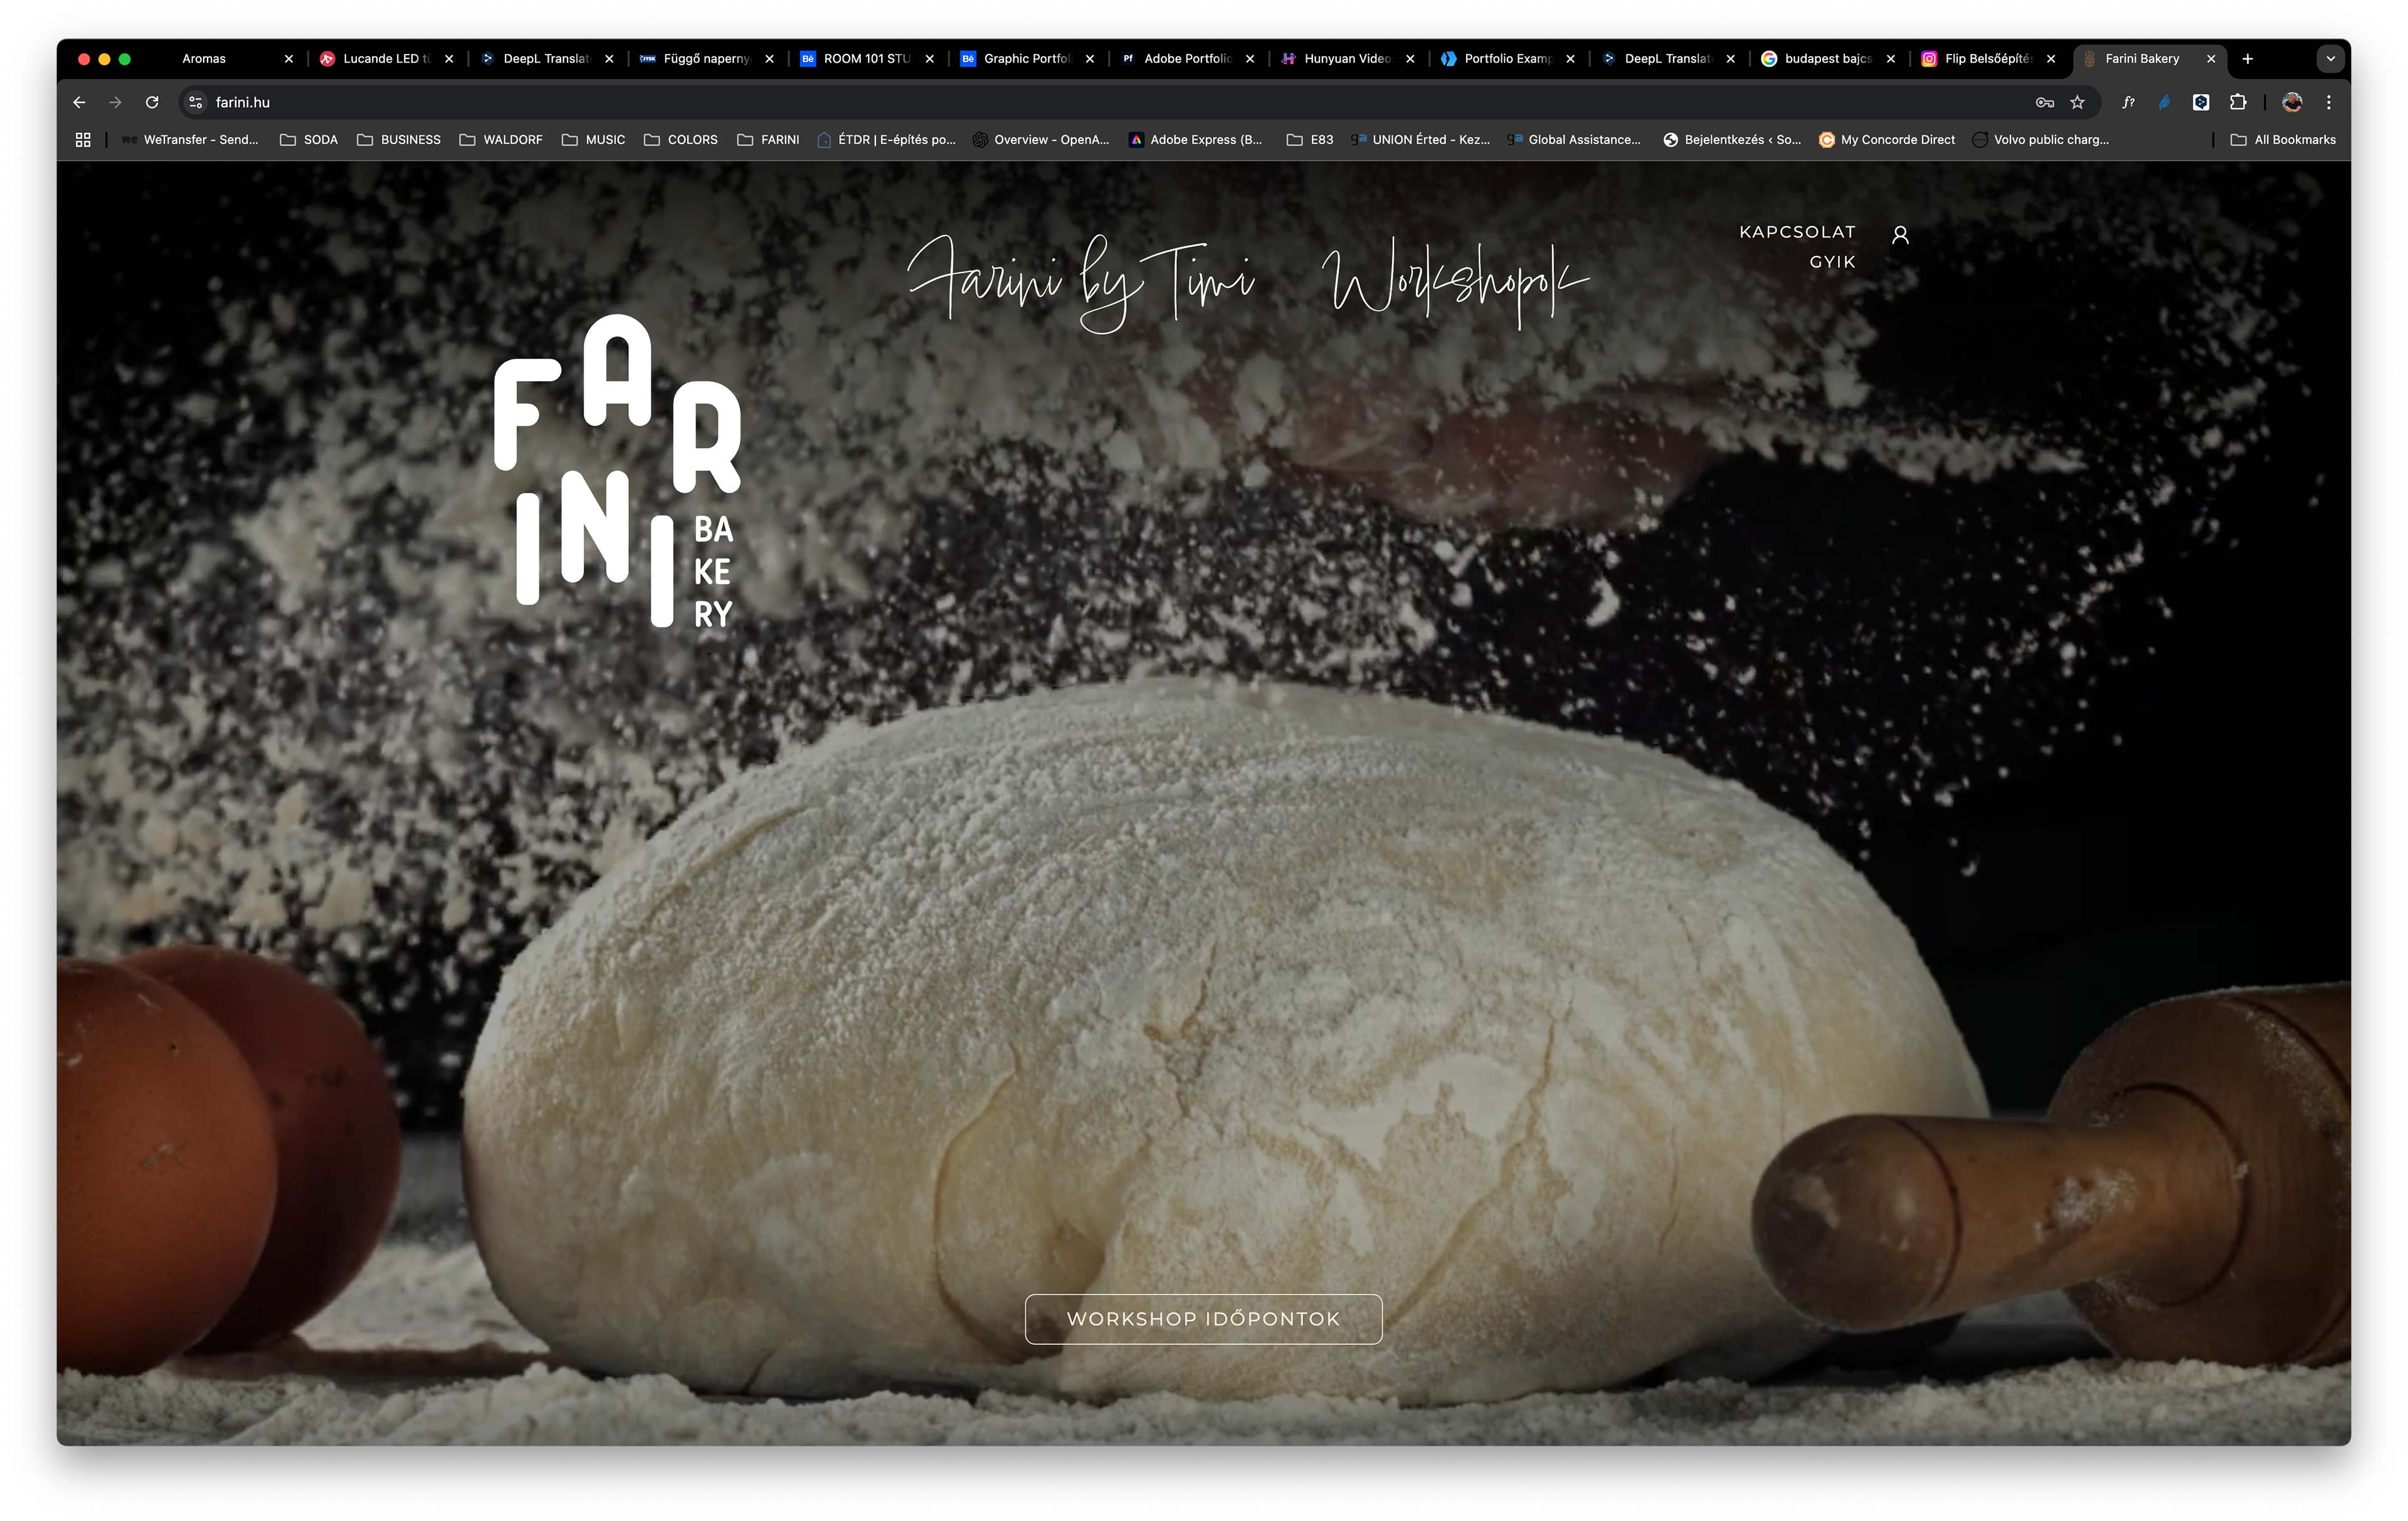Go back to the previous page
Image resolution: width=2408 pixels, height=1521 pixels.
79,102
